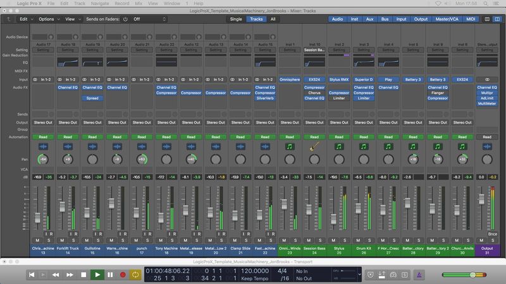Image resolution: width=506 pixels, height=284 pixels.
Task: Click the pan knob on Chris...achine channel
Action: 43,159
